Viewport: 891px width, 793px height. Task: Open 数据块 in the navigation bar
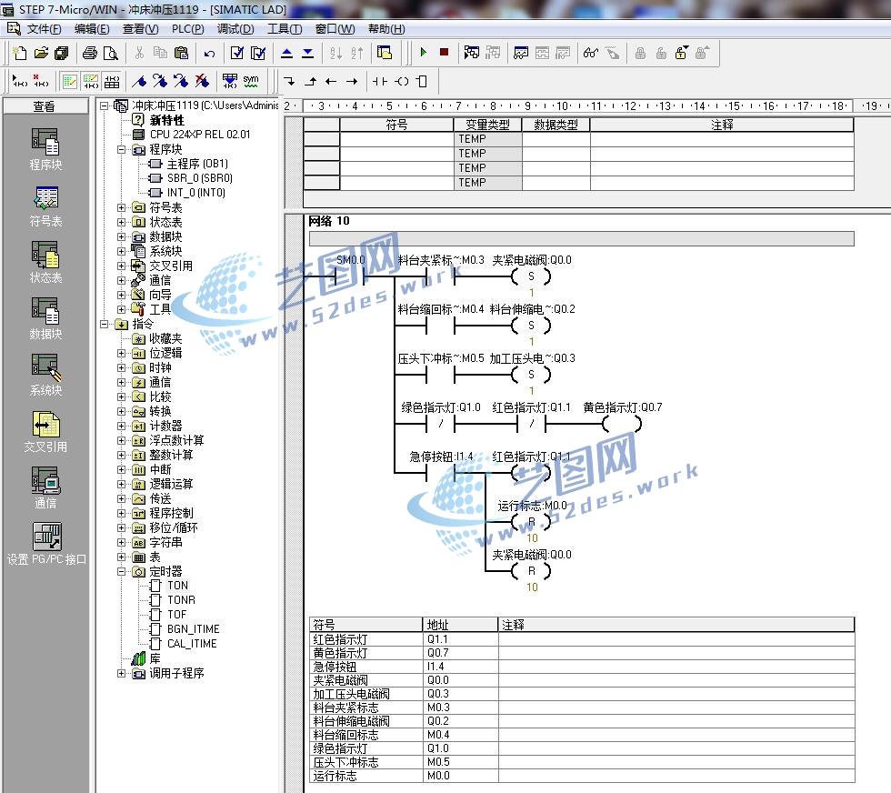click(45, 318)
